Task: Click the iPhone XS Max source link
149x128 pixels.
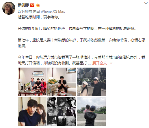Action: point(53,12)
